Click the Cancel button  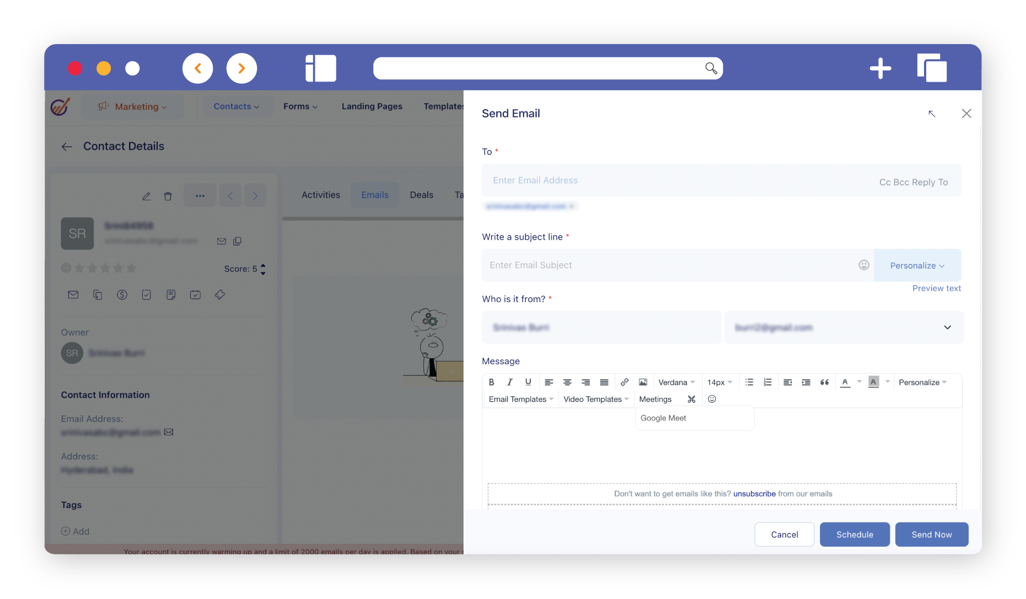[785, 535]
